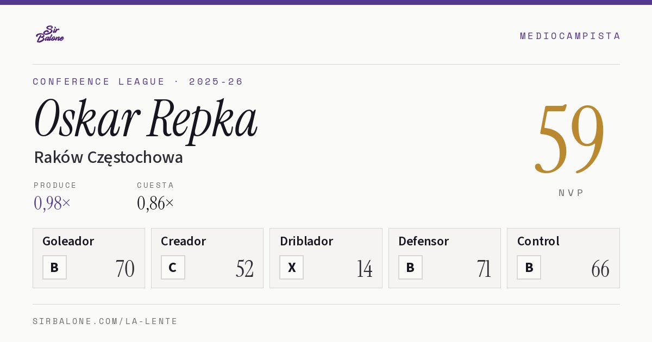Click the Creador card title

click(x=184, y=241)
